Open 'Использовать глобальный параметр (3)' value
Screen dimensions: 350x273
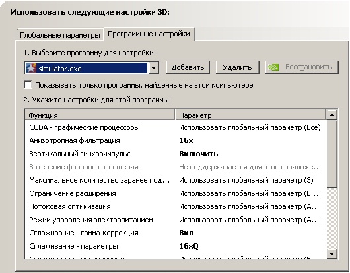(246, 180)
